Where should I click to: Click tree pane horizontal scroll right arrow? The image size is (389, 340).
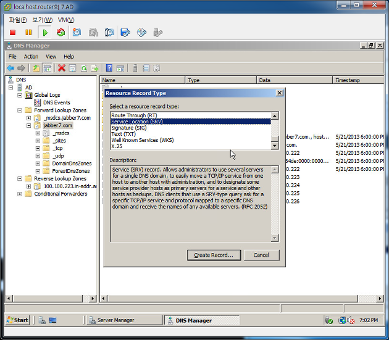click(93, 298)
